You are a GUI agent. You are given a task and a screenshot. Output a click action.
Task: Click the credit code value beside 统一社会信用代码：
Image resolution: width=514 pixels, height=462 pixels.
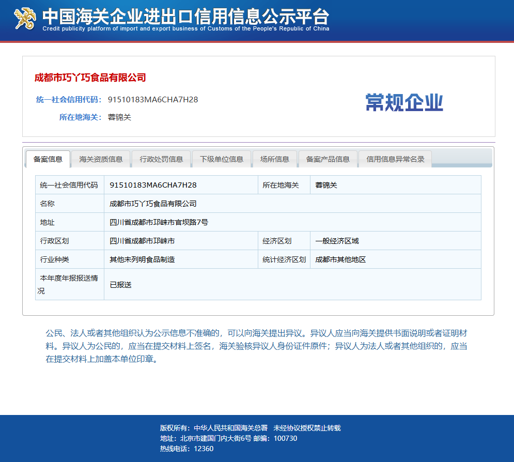point(153,100)
